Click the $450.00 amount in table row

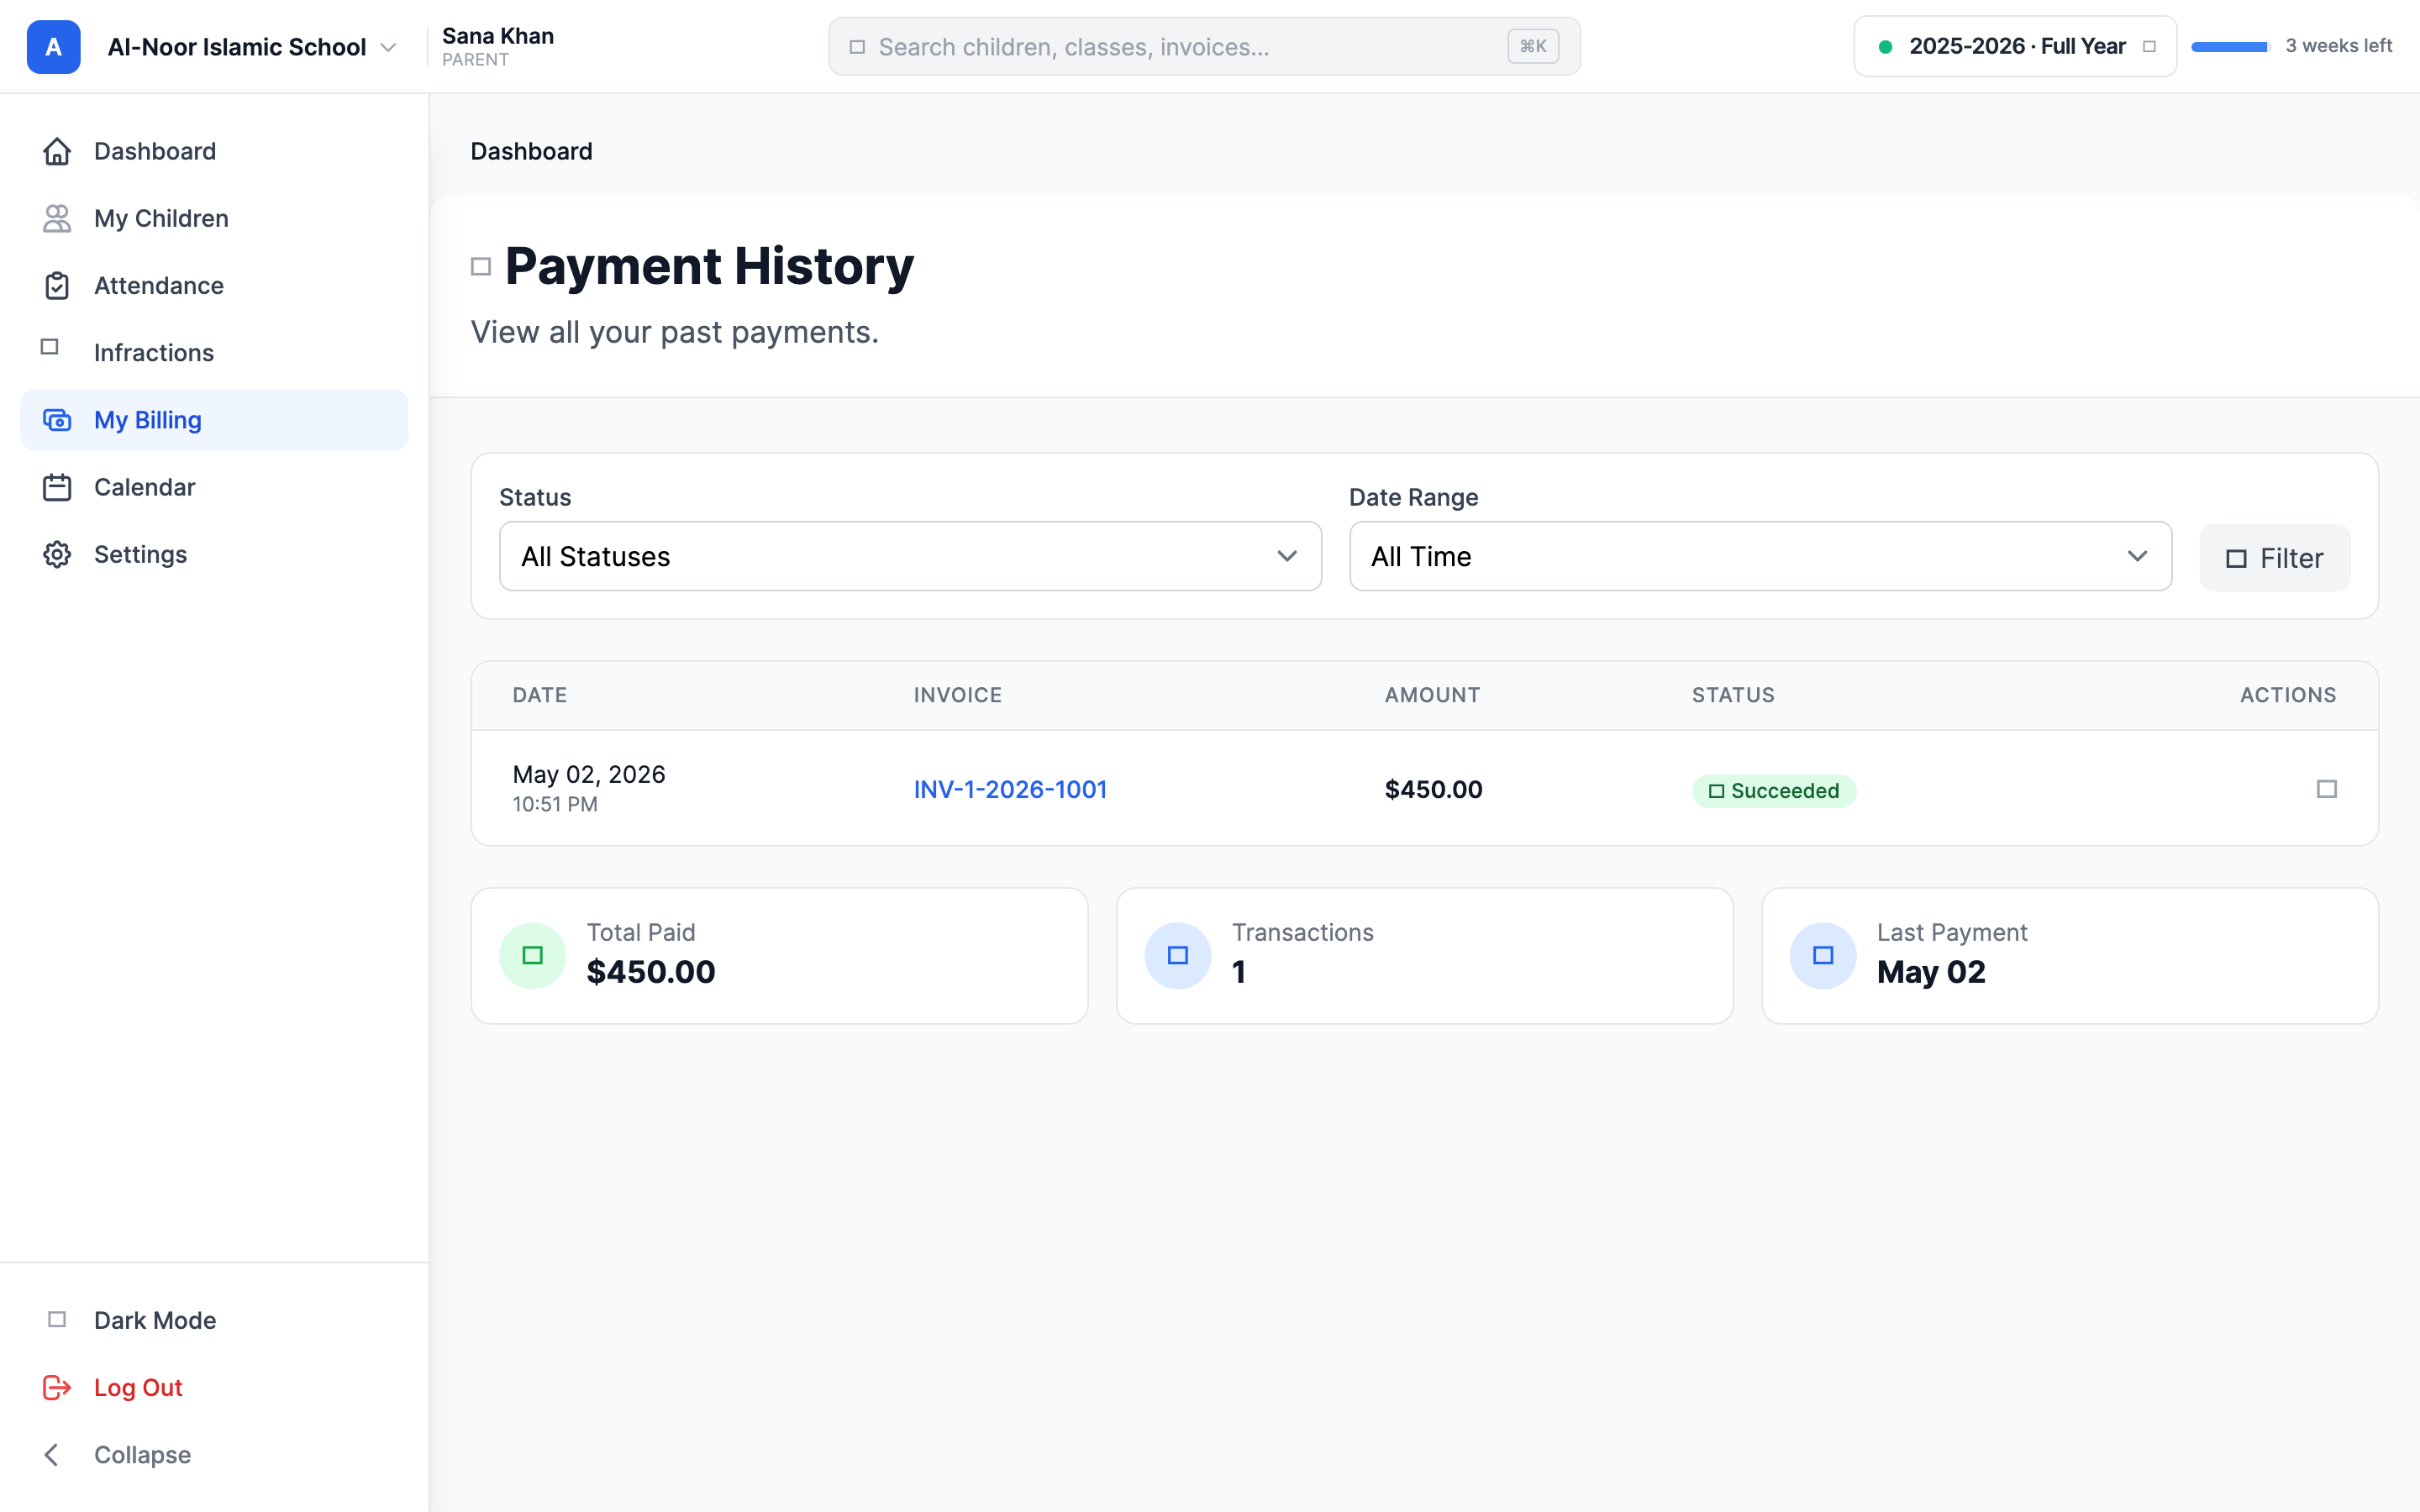(x=1433, y=789)
